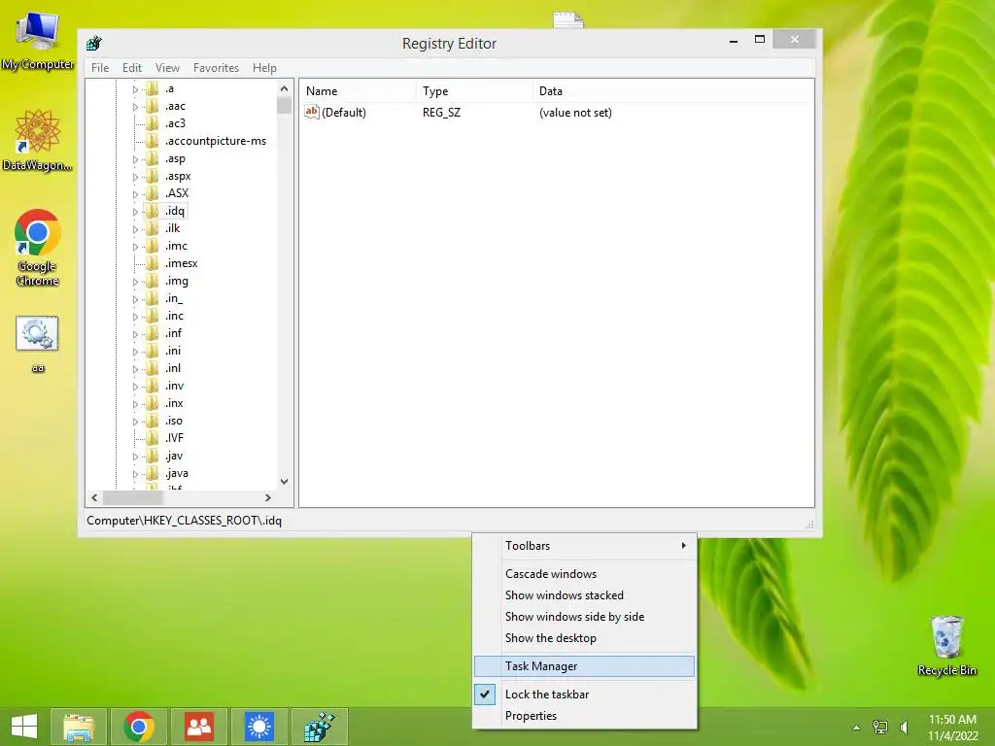Expand the .img registry key

click(x=135, y=282)
